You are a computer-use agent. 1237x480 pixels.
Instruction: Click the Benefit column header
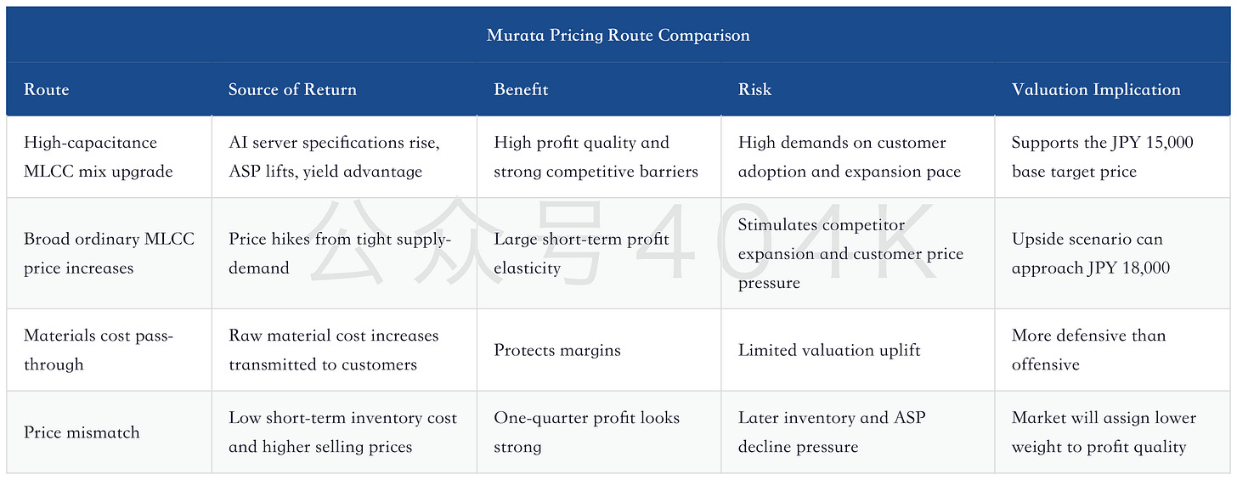[521, 89]
